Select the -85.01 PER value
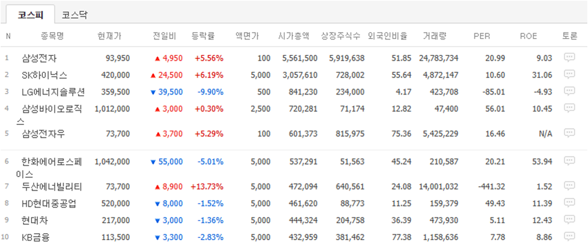The height and width of the screenshot is (251, 588). (x=493, y=92)
